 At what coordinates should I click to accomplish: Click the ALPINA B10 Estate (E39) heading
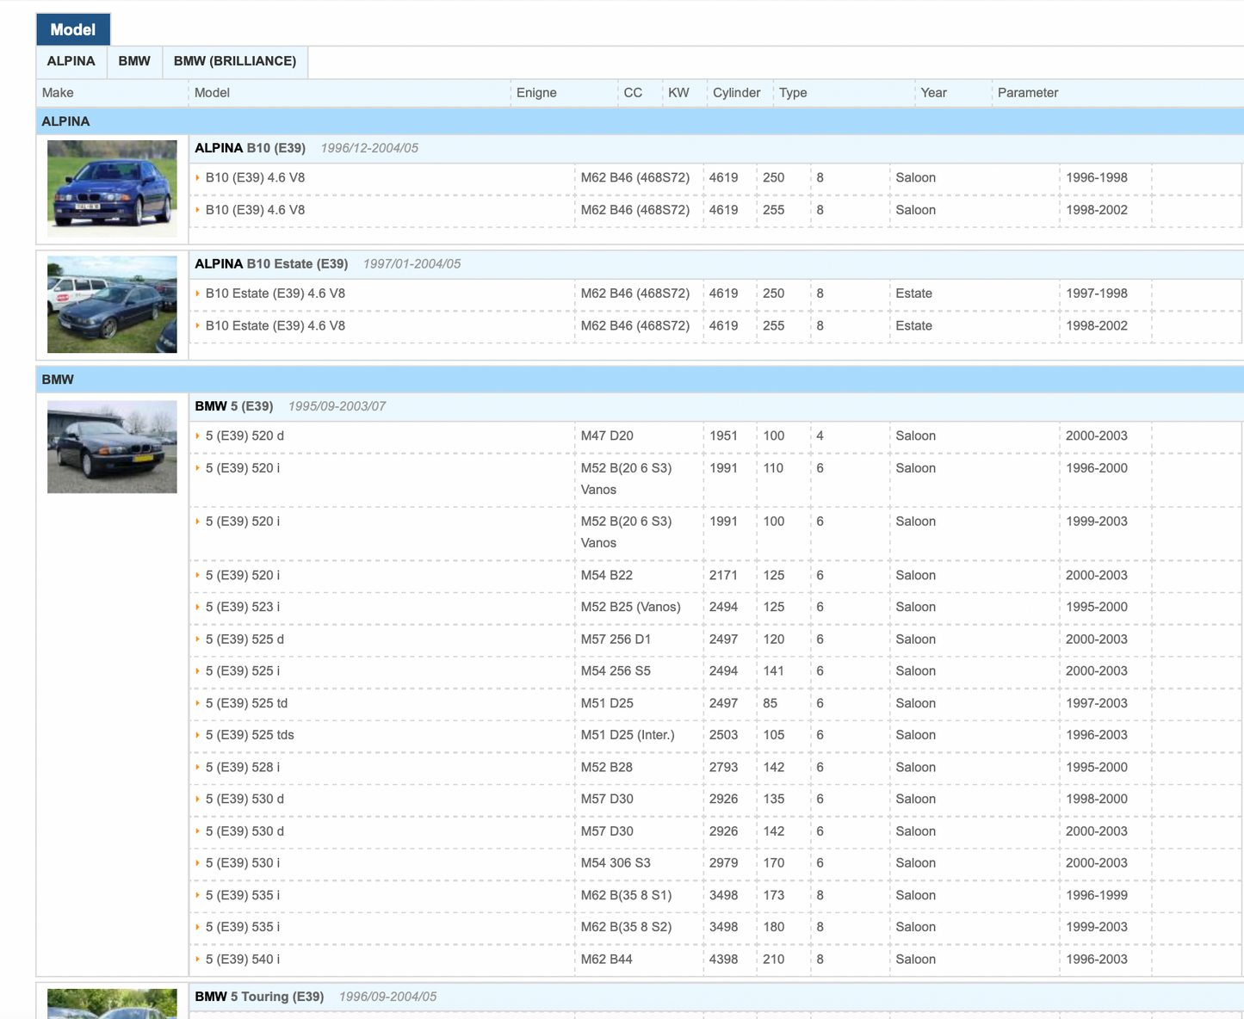271,264
